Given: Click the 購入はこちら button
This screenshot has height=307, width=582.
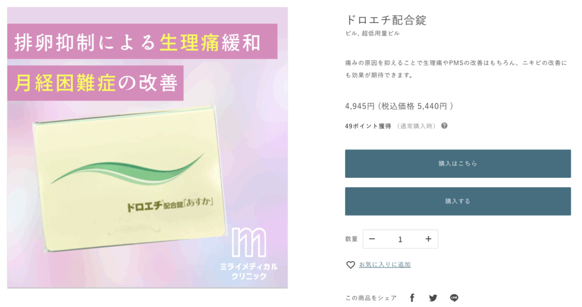Looking at the screenshot, I should tap(458, 164).
